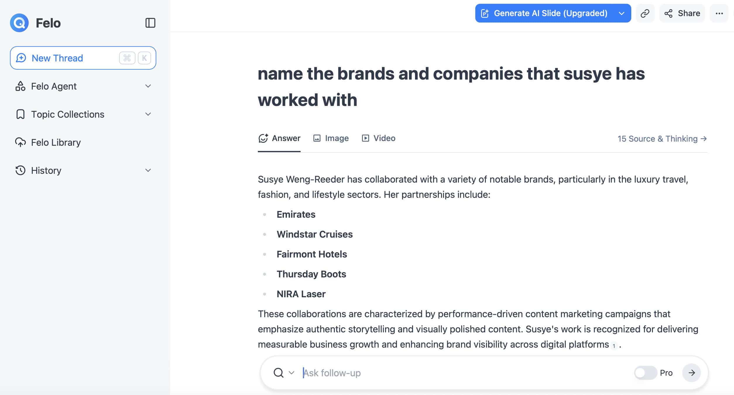Image resolution: width=734 pixels, height=395 pixels.
Task: Expand the History chevron
Action: coord(148,170)
